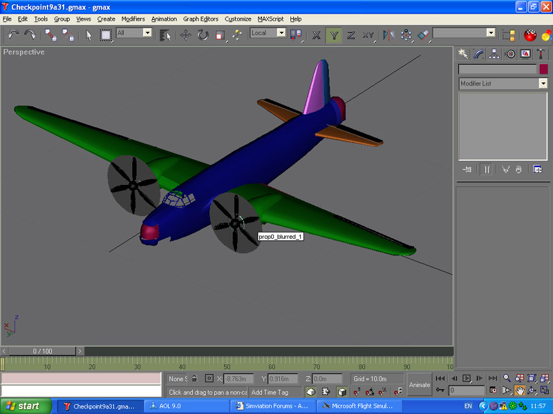Screen dimensions: 553x414
Task: Open the Graph Editors menu
Action: pyautogui.click(x=200, y=19)
